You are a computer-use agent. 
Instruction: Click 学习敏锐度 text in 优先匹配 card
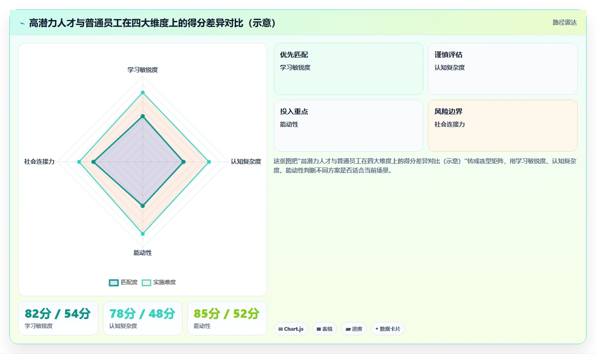click(x=295, y=67)
